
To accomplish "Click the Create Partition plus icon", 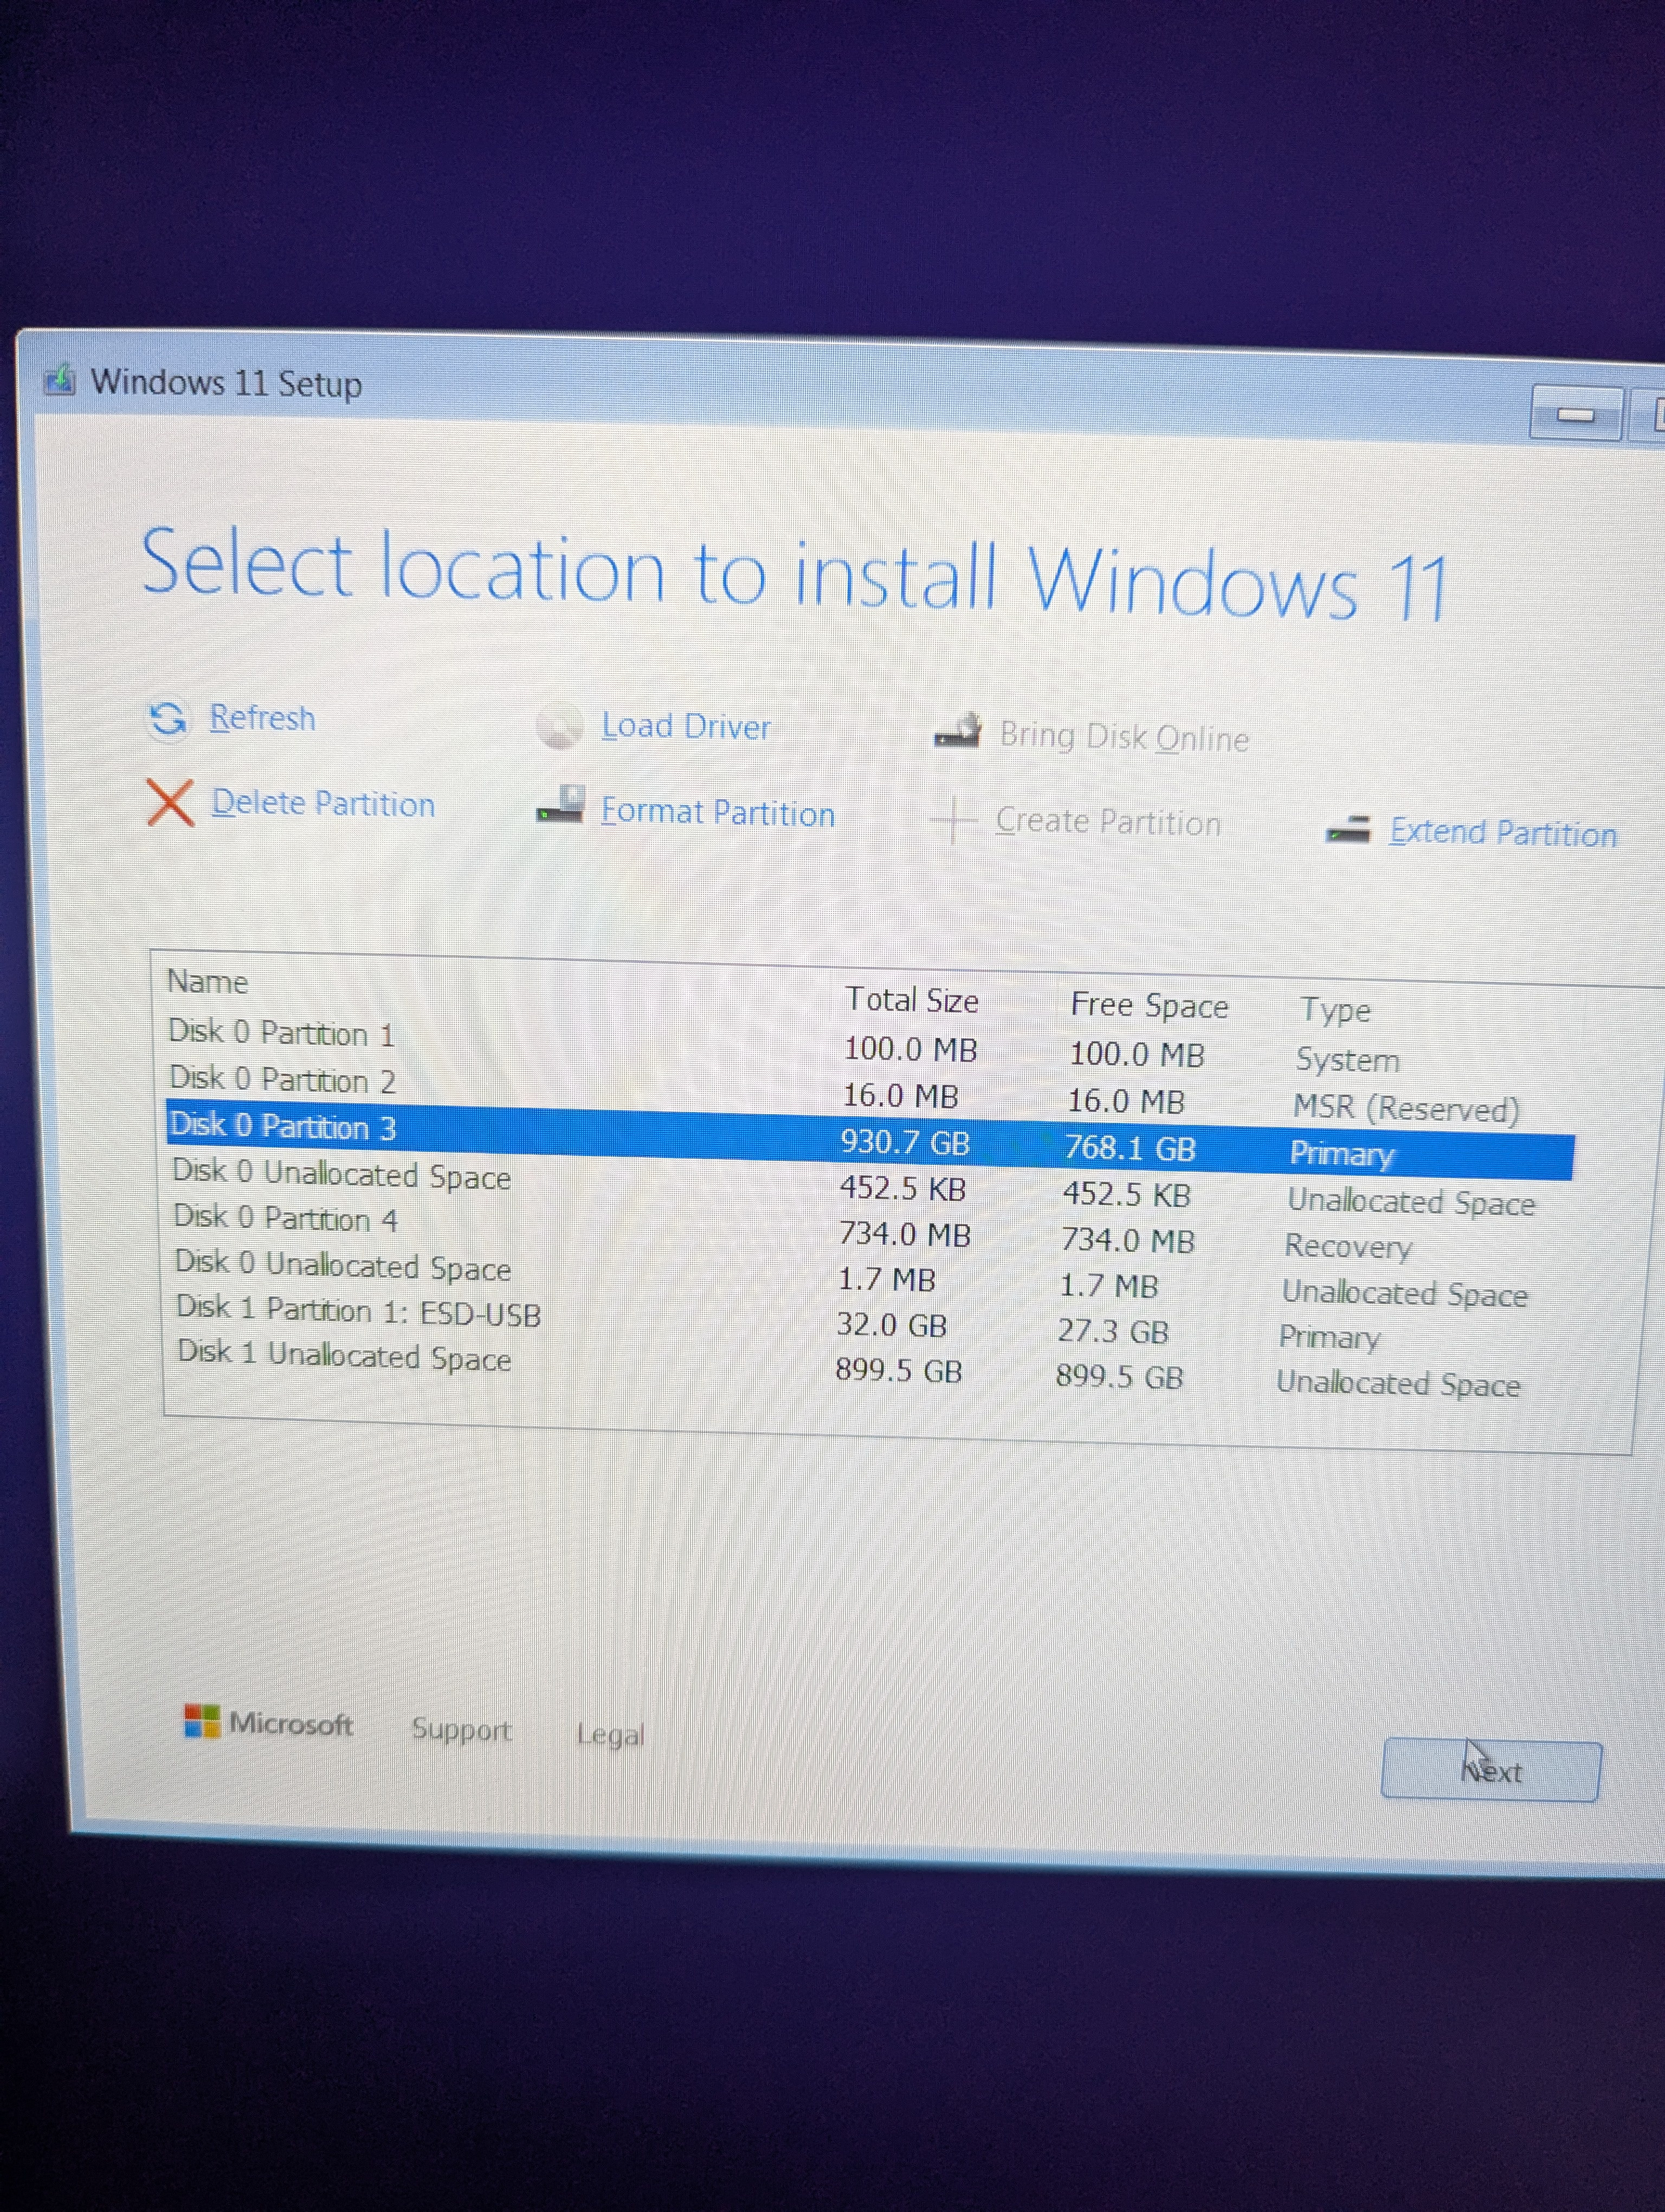I will click(953, 819).
